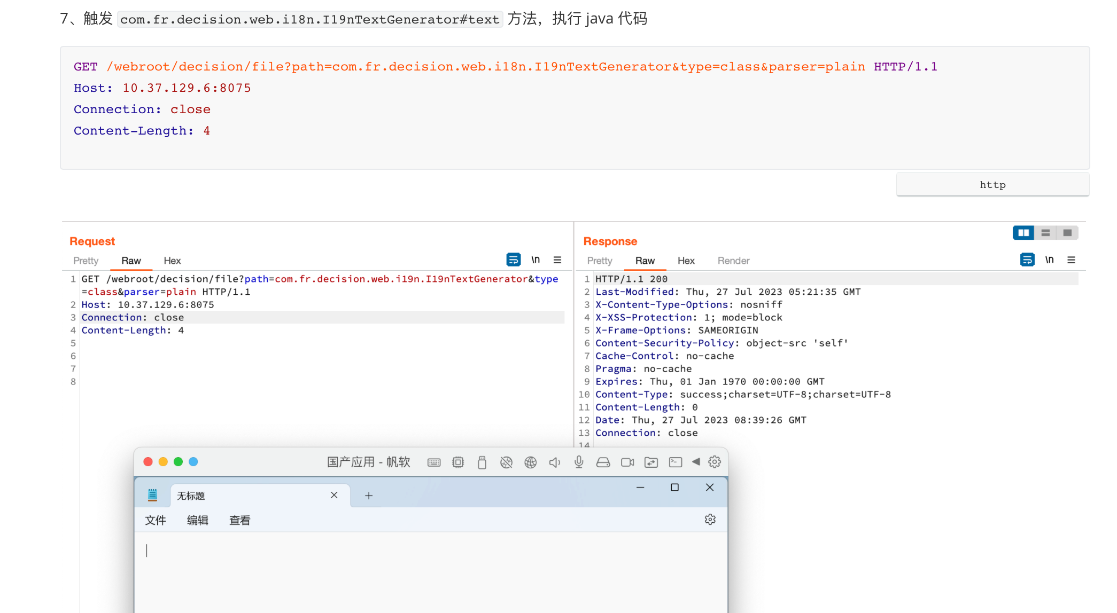Select single pane layout view icon

1067,233
